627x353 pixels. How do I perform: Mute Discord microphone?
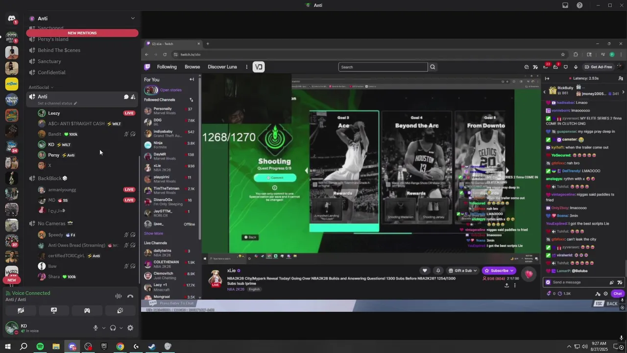[x=96, y=328]
